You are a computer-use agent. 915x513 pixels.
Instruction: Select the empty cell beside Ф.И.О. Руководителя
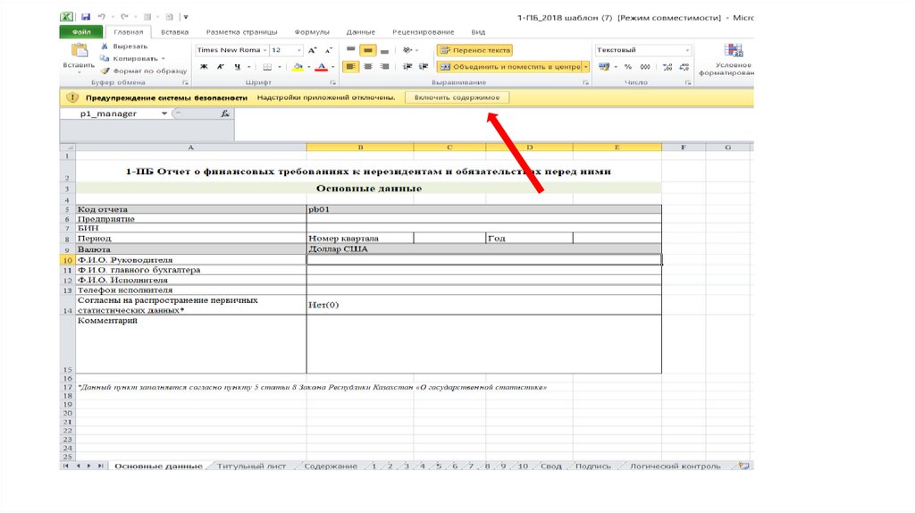point(483,259)
